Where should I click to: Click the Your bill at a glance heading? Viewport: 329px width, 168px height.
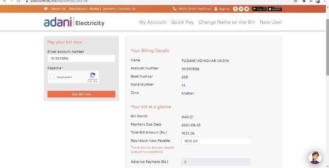(x=151, y=107)
